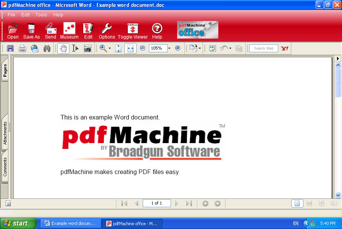Search the document using the binoculars icon
Screen dimensions: 342x229
(x=47, y=48)
